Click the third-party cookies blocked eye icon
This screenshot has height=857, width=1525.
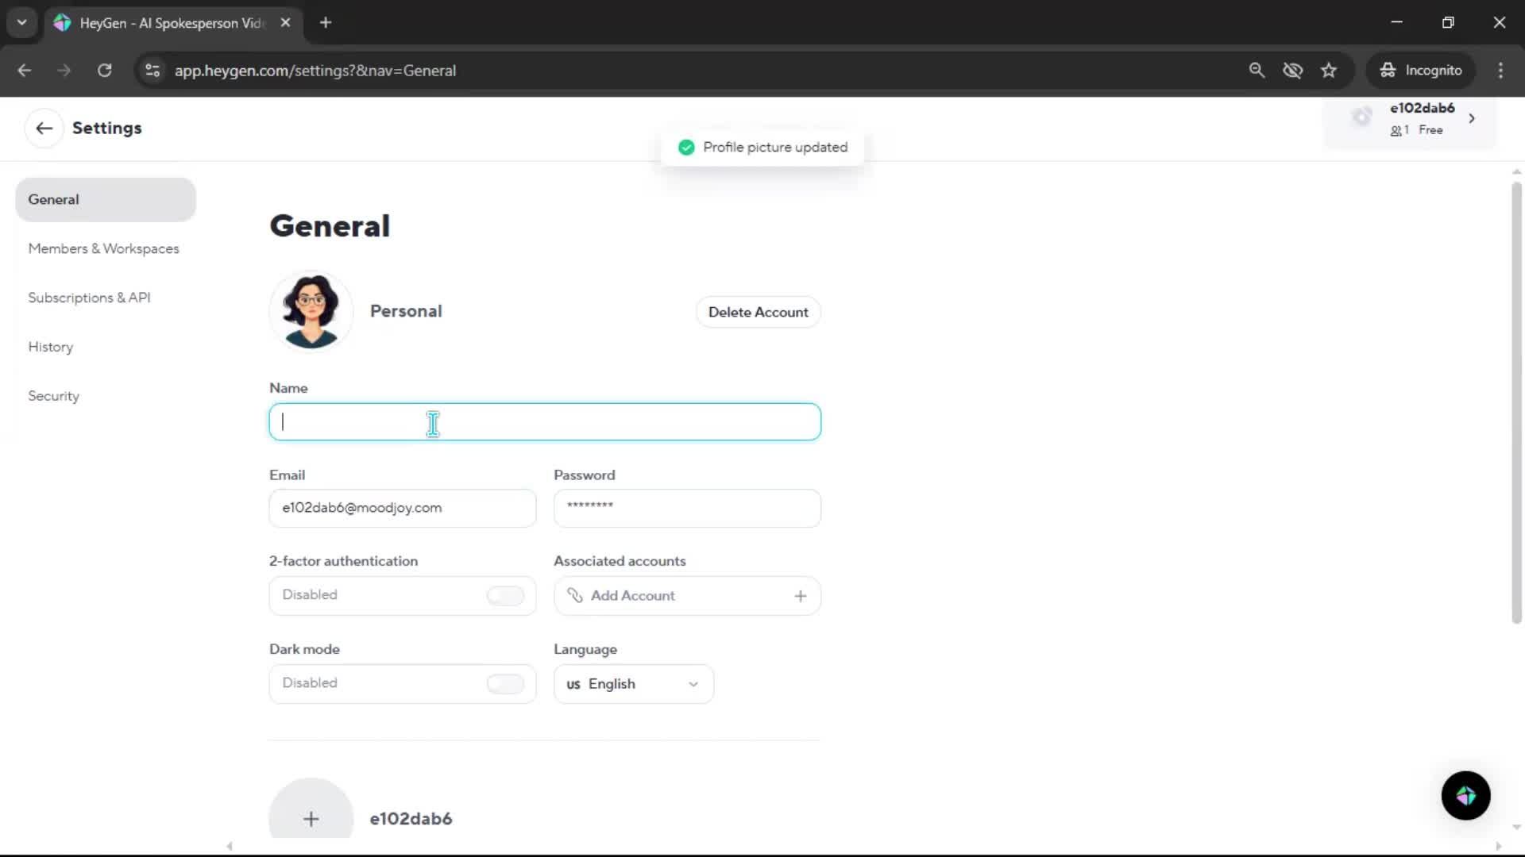[x=1292, y=71]
